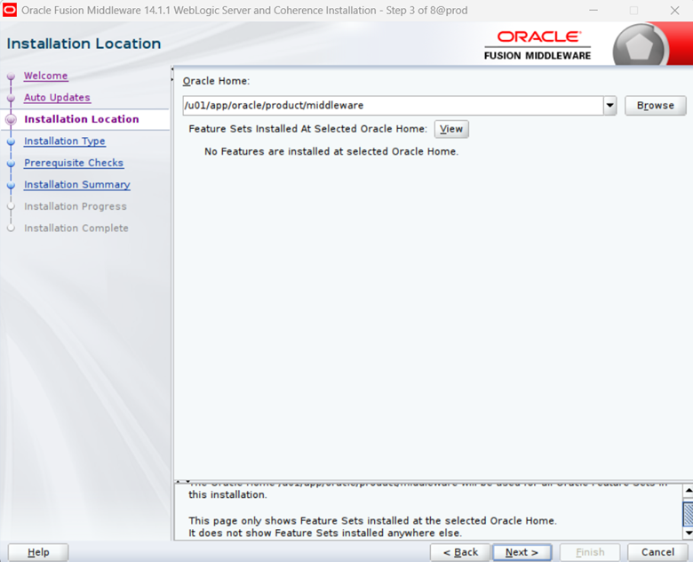
Task: Click the Prerequisite Checks step bullet icon
Action: coord(11,164)
